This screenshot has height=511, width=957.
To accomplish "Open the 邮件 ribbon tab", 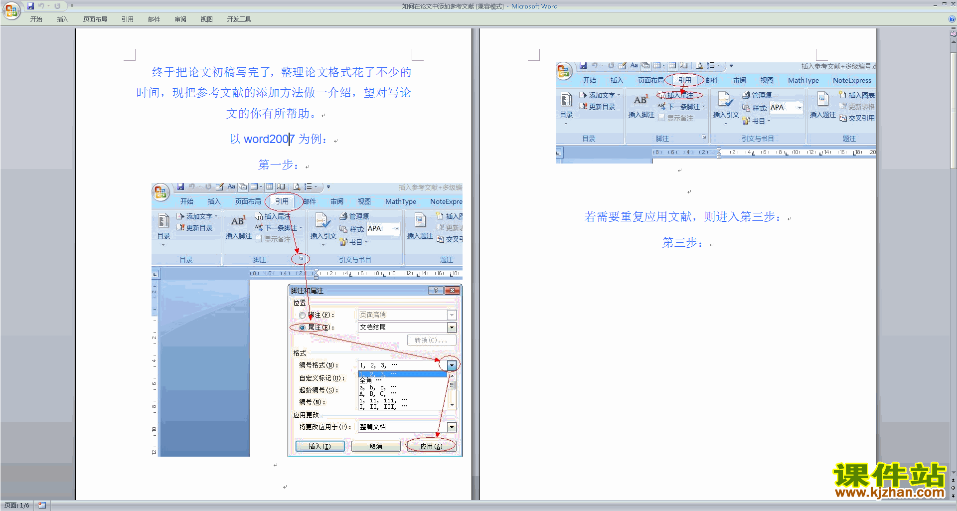I will (x=154, y=19).
